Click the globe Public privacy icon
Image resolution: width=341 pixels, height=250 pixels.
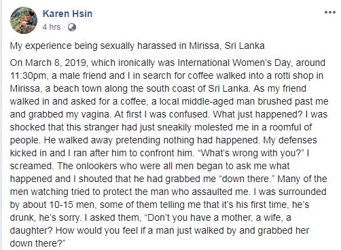pyautogui.click(x=72, y=27)
